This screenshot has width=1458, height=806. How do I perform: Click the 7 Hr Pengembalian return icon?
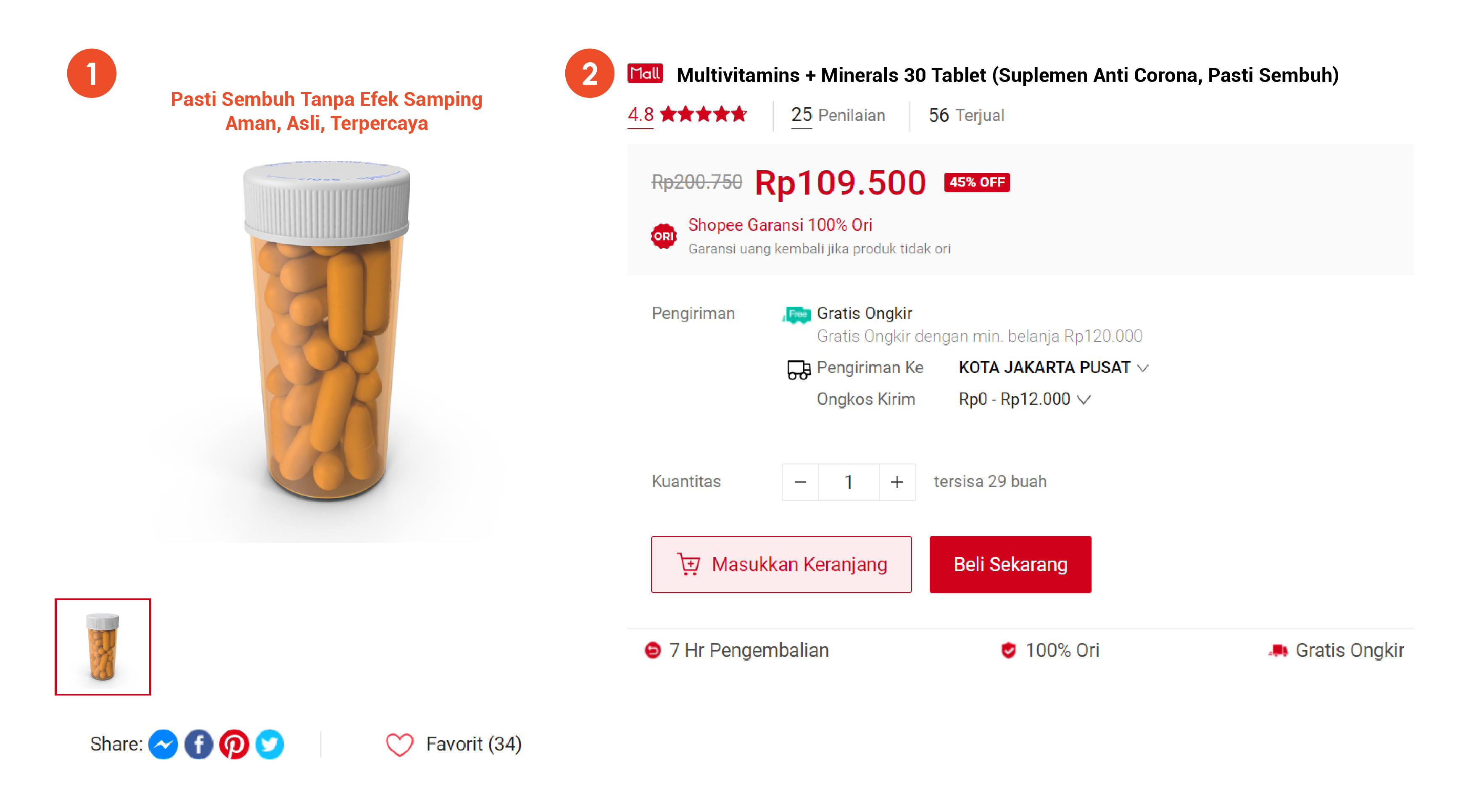tap(653, 650)
